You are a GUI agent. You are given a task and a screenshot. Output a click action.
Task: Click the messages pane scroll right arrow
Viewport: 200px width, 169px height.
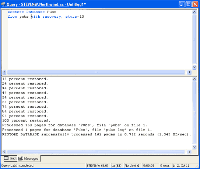[189, 152]
